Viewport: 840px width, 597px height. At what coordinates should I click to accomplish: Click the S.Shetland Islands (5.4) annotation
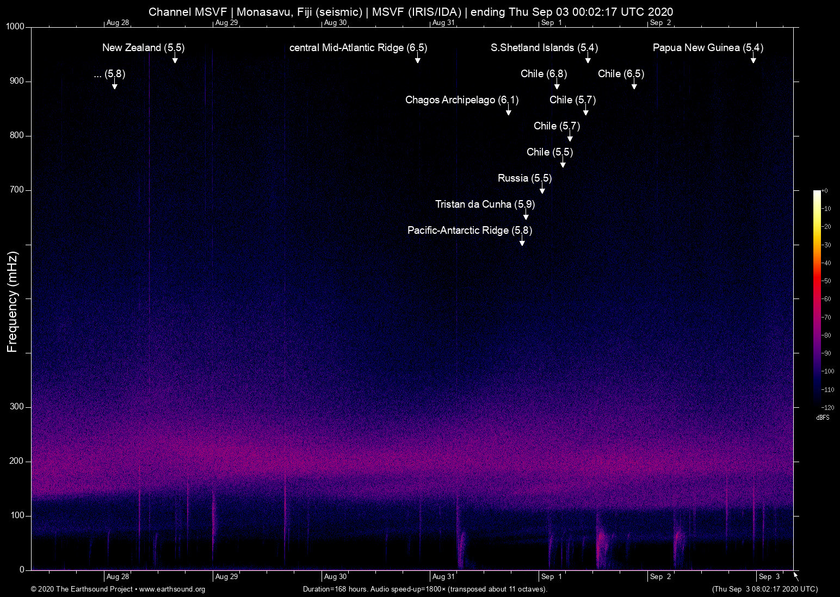coord(543,48)
